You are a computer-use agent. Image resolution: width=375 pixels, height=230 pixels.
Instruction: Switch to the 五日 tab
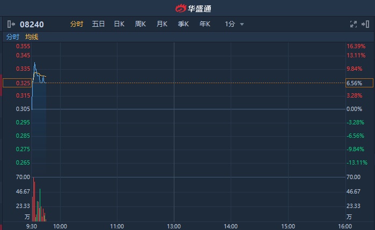coord(98,24)
